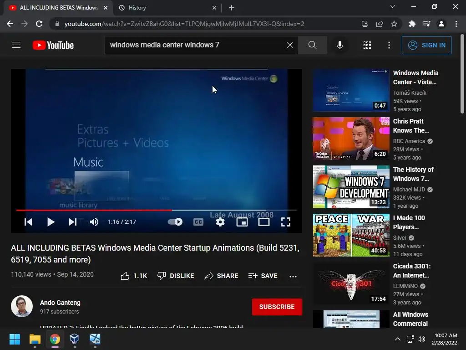This screenshot has width=466, height=350.
Task: Click the address bar URL
Action: click(184, 24)
